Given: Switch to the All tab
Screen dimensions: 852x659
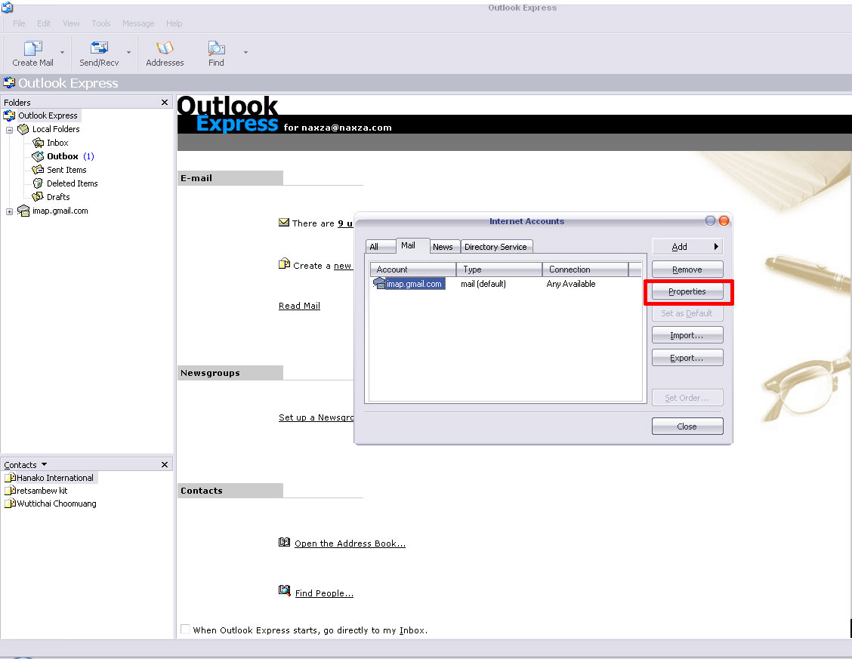Looking at the screenshot, I should 380,246.
